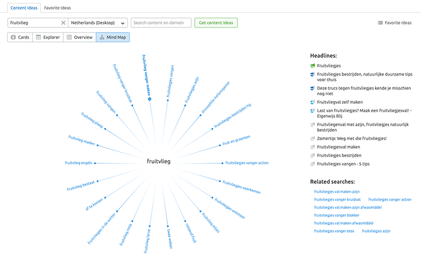This screenshot has width=421, height=259.
Task: Select mind map node fruitvlieg engels
Action: (79, 163)
